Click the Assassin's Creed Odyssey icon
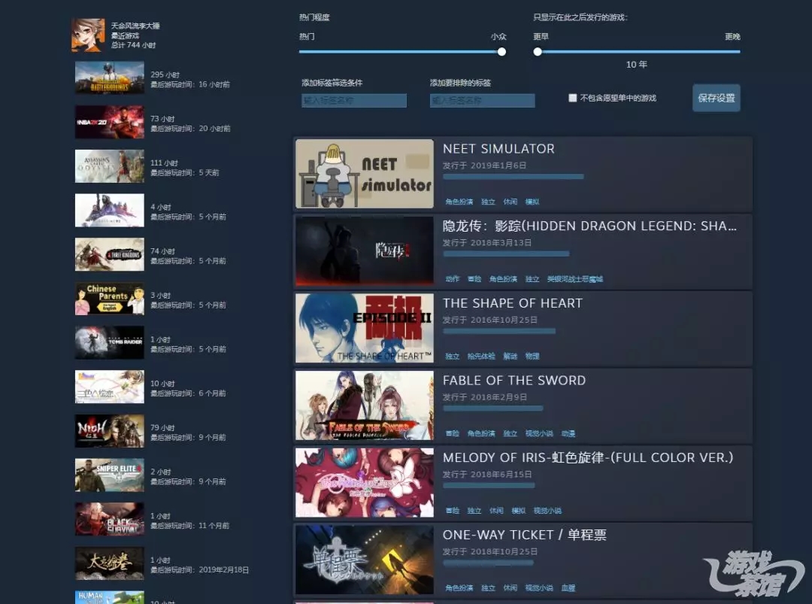This screenshot has width=812, height=604. pos(109,166)
